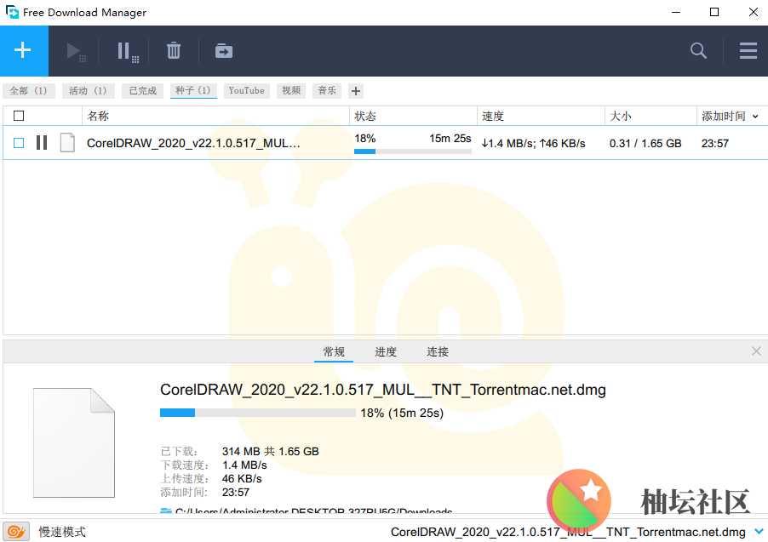Select the 全部 (1) filter tab
The image size is (768, 542).
(x=28, y=90)
